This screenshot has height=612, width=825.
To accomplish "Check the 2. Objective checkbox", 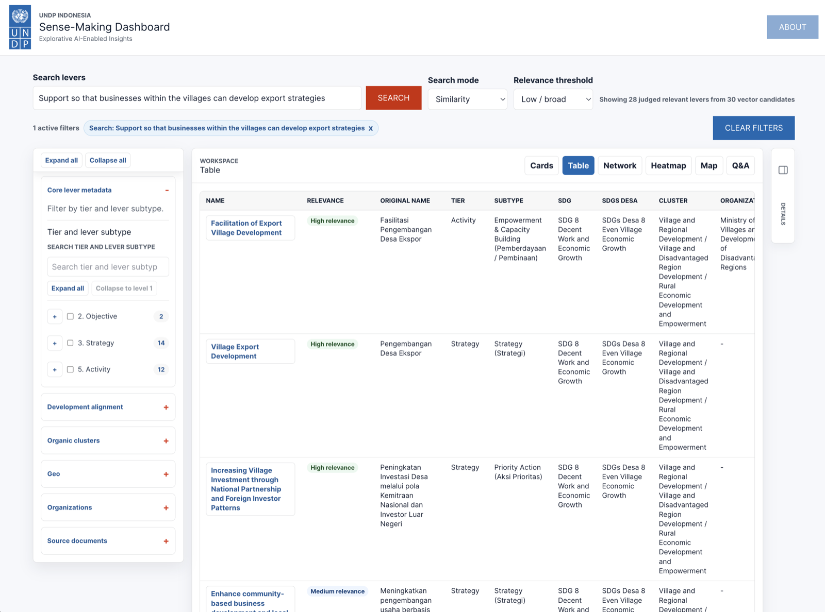I will pos(70,316).
